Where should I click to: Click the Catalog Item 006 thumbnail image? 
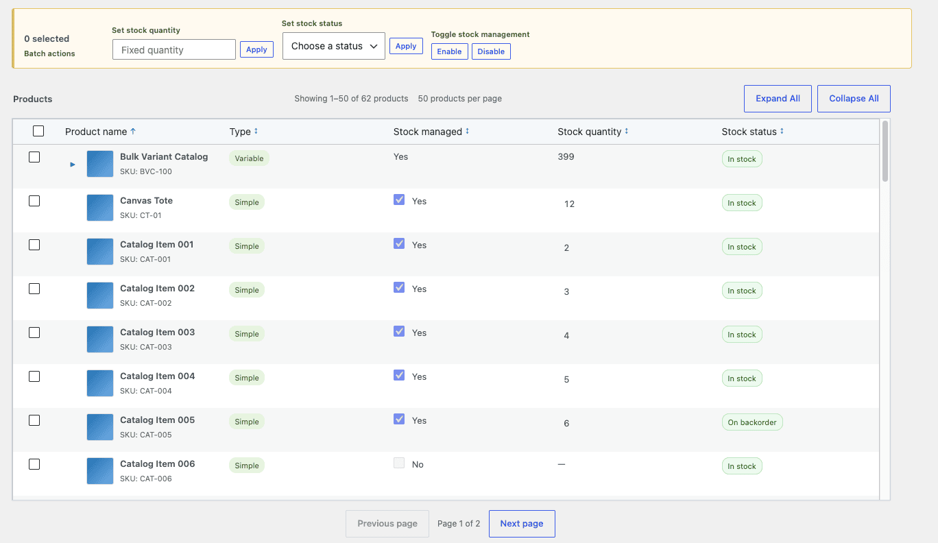100,471
